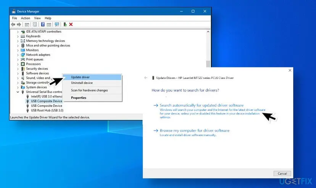Click the Update device driver toolbar icon
The height and width of the screenshot is (188, 316).
pos(65,24)
